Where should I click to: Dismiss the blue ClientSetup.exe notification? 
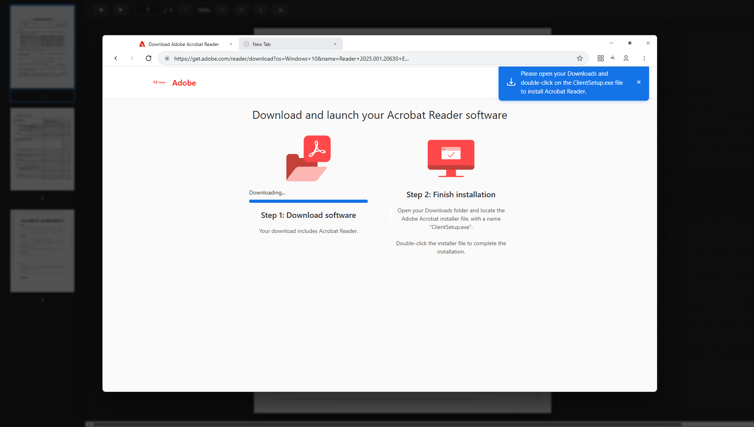point(639,82)
